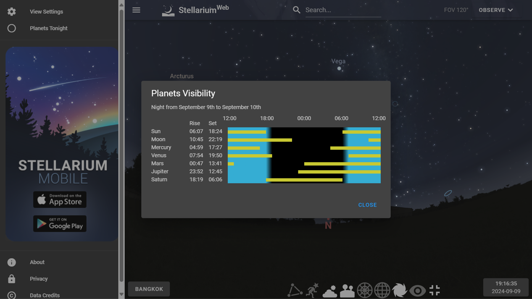The image size is (532, 299).
Task: Click the Search input field
Action: pyautogui.click(x=343, y=10)
